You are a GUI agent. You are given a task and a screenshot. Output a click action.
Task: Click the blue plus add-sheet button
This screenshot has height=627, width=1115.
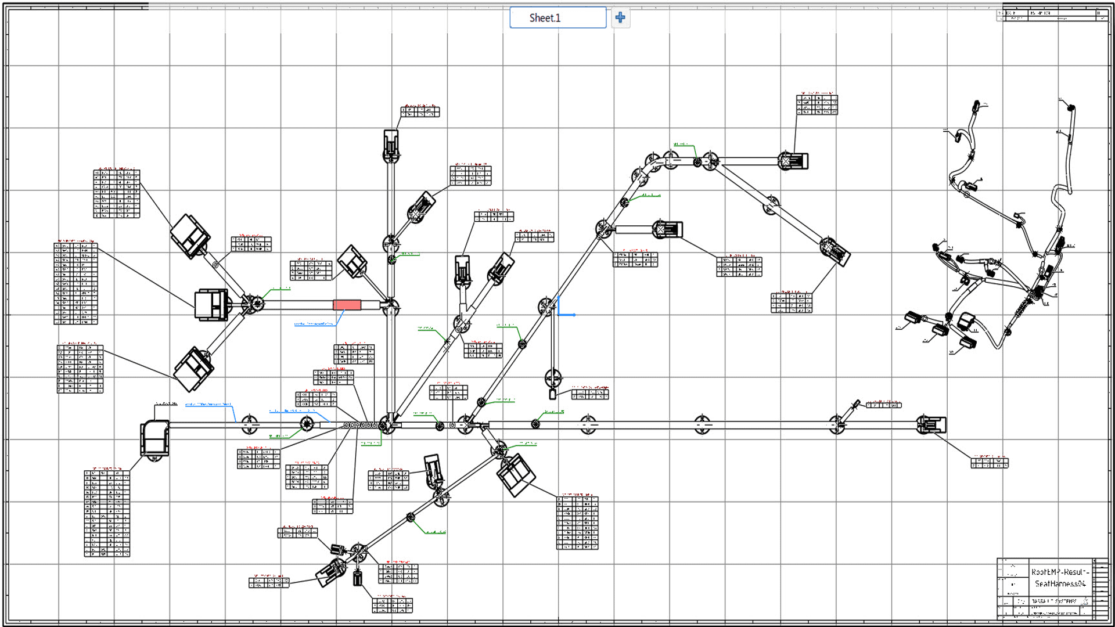pos(620,17)
